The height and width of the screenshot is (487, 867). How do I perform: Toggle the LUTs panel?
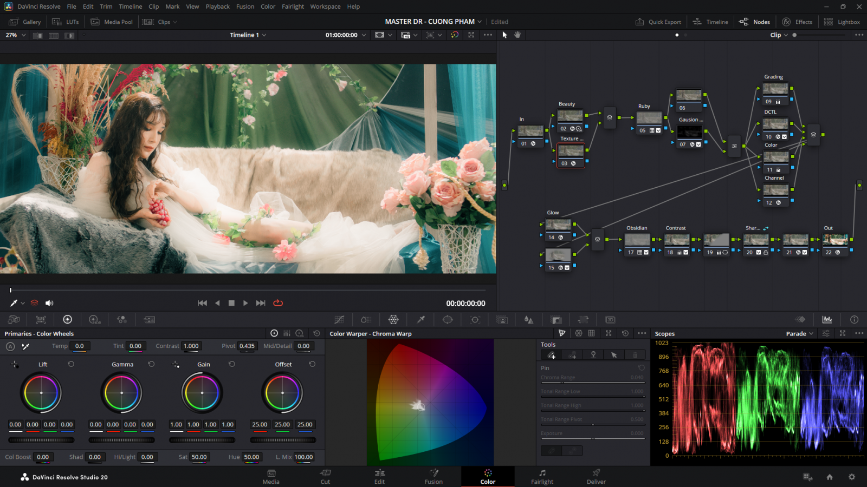pos(66,22)
